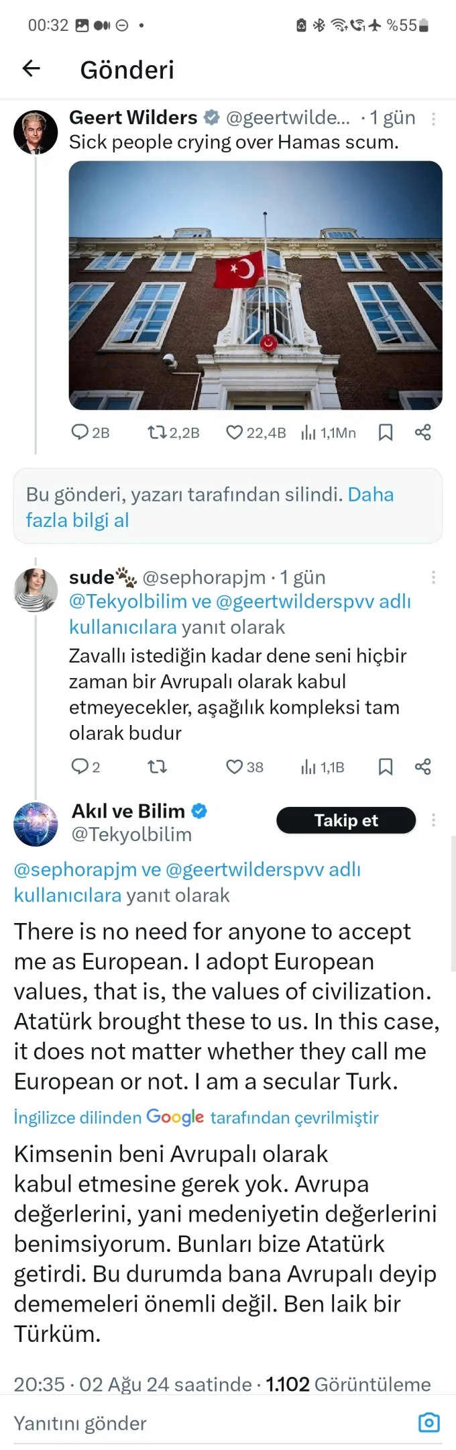Viewport: 456px width, 1450px height.
Task: Like Geert Wilders' post with 22,4B likes
Action: tap(234, 432)
